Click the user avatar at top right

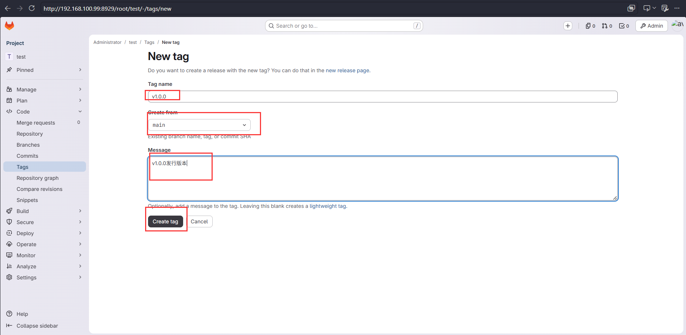(678, 25)
